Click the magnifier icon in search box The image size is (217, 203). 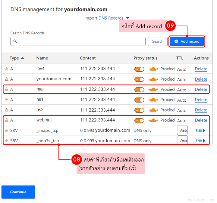point(15,42)
